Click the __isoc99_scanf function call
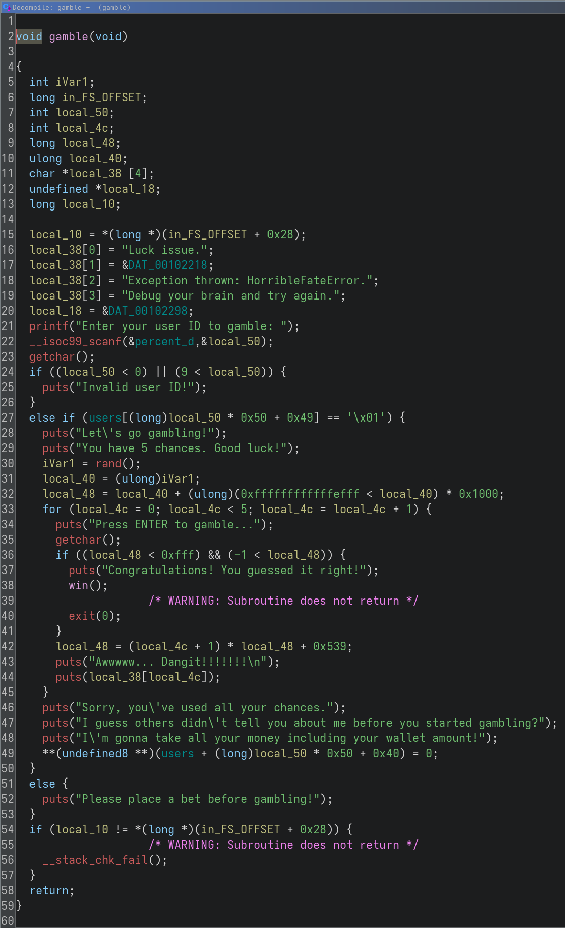 [75, 342]
